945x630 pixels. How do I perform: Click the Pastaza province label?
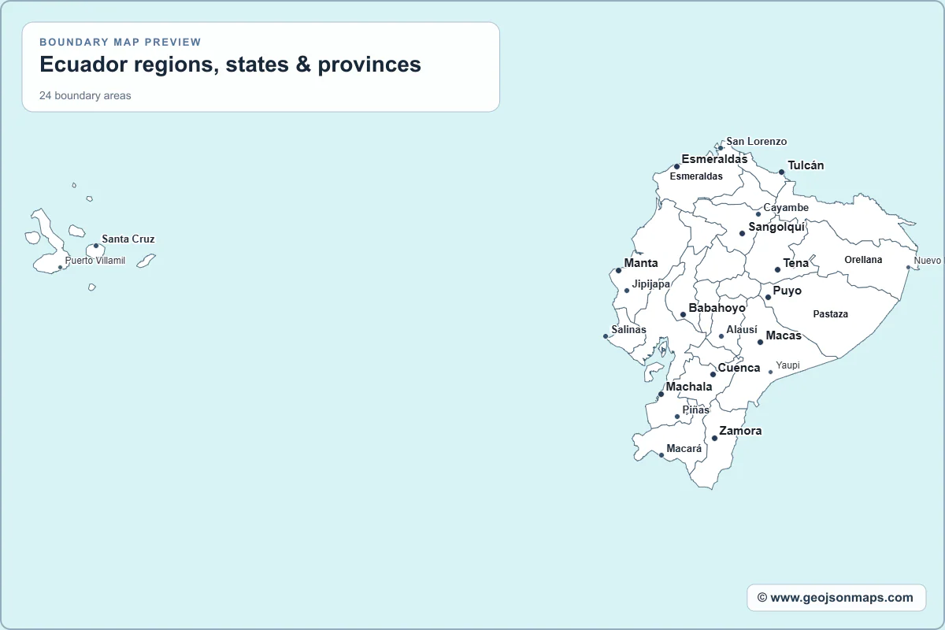point(831,314)
